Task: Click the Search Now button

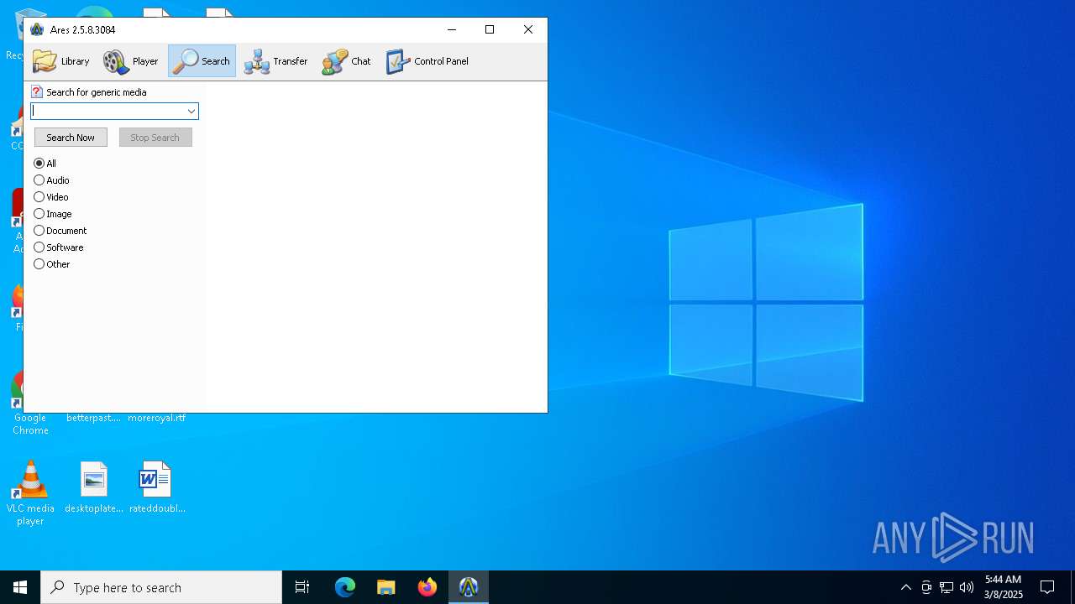Action: 71,138
